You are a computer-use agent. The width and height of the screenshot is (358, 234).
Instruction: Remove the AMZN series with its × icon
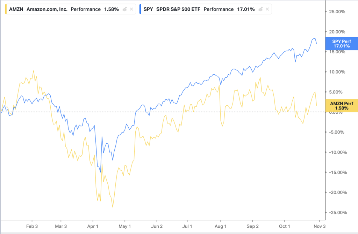click(x=131, y=9)
